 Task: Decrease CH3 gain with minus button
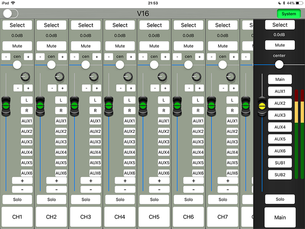[x=87, y=88]
